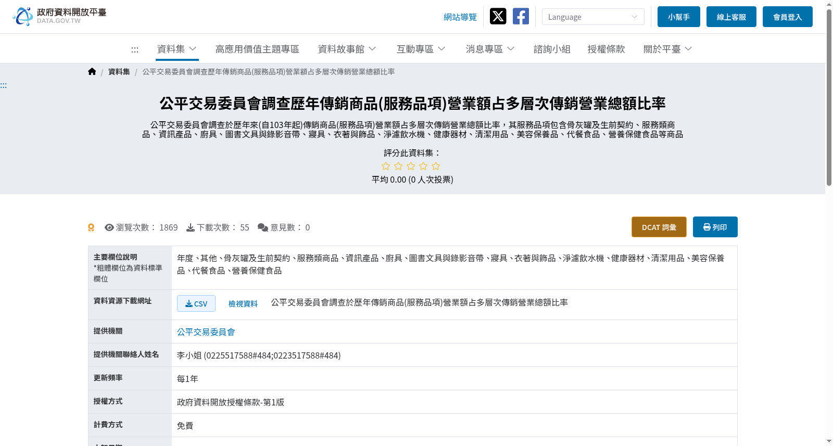
Task: Click the eye icon beside 瀏覽次數
Action: click(109, 227)
